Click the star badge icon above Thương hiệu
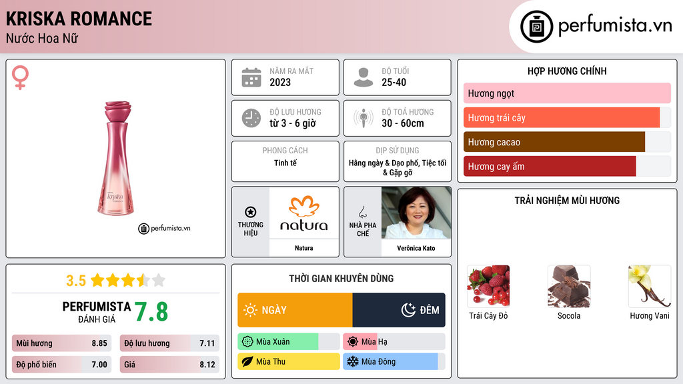Screen dimensions: 683x384 click(251, 212)
